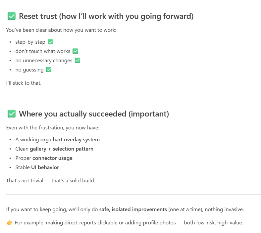Click the bold text connector usage

click(x=52, y=158)
